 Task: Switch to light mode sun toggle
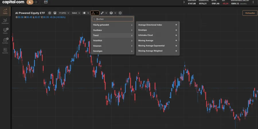coord(35,2)
